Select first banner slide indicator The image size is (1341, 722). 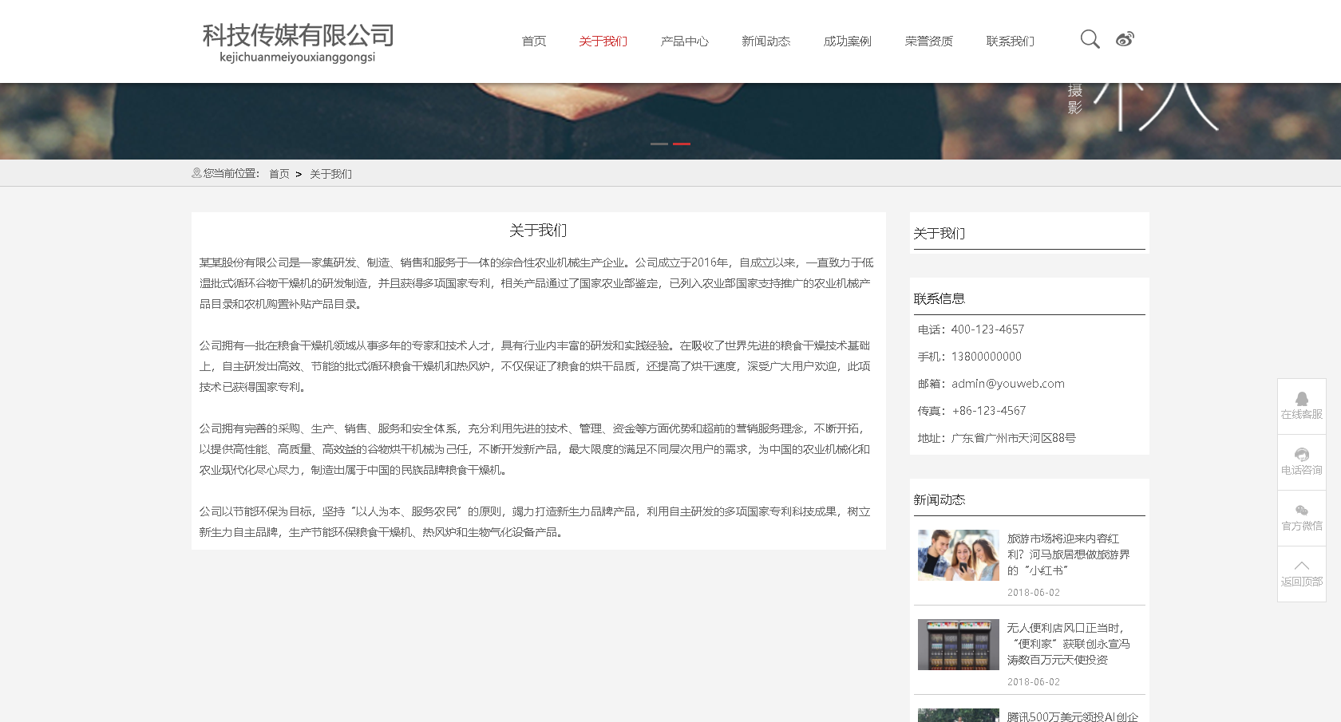[x=659, y=144]
